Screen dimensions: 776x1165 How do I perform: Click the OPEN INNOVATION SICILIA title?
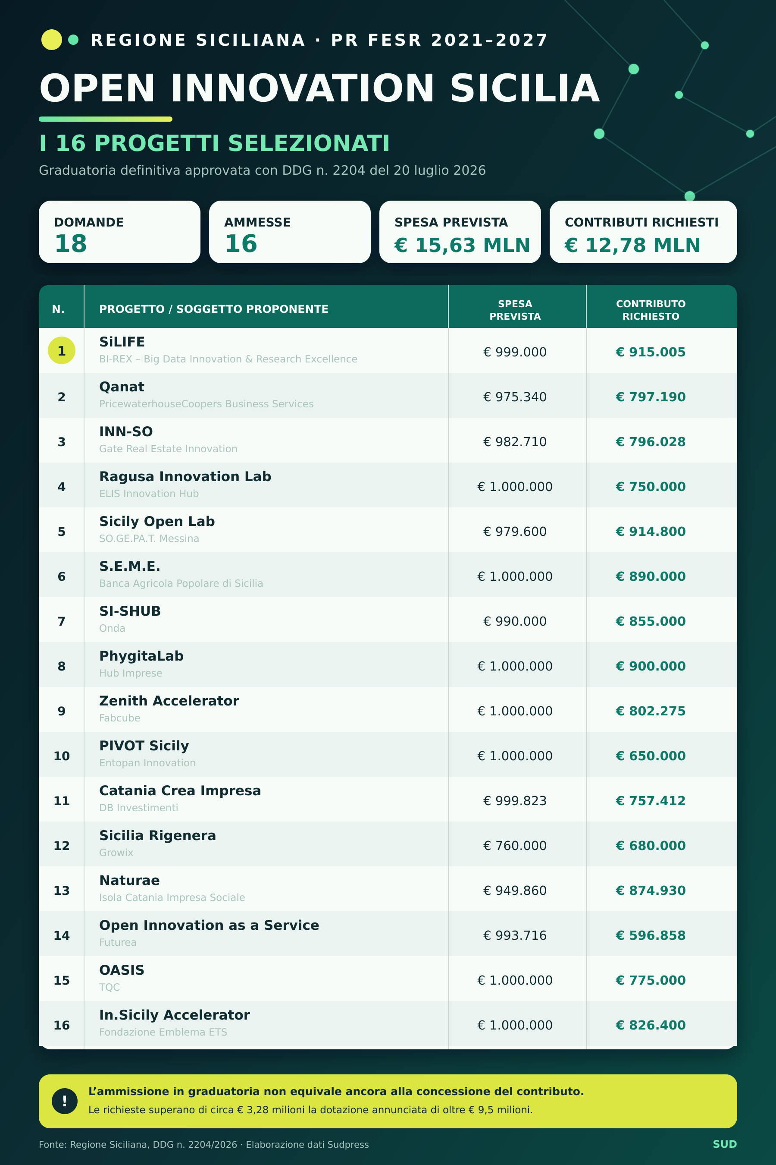point(319,88)
